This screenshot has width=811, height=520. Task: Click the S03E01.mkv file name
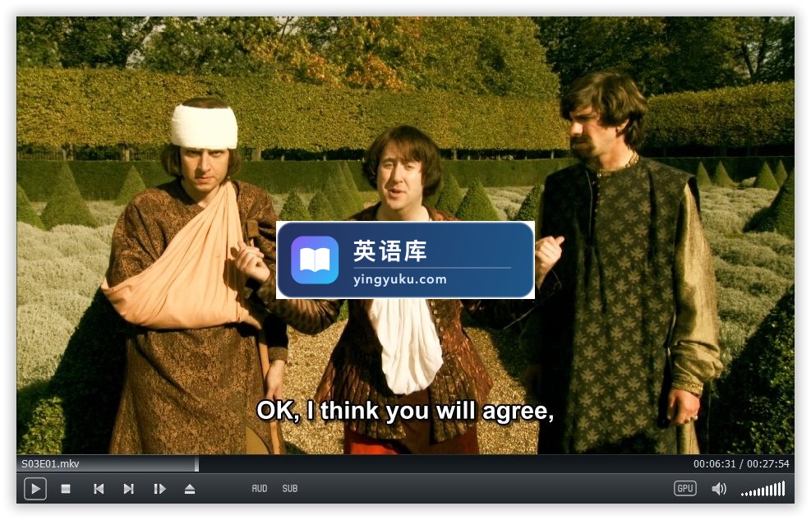tap(50, 463)
